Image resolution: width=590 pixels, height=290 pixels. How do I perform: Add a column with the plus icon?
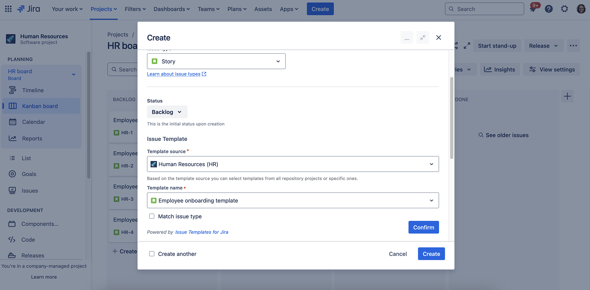[567, 96]
